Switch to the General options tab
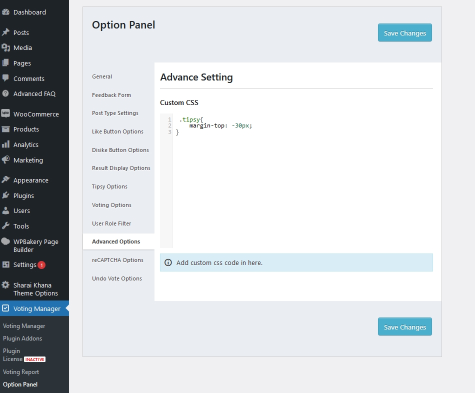This screenshot has width=475, height=393. tap(102, 76)
